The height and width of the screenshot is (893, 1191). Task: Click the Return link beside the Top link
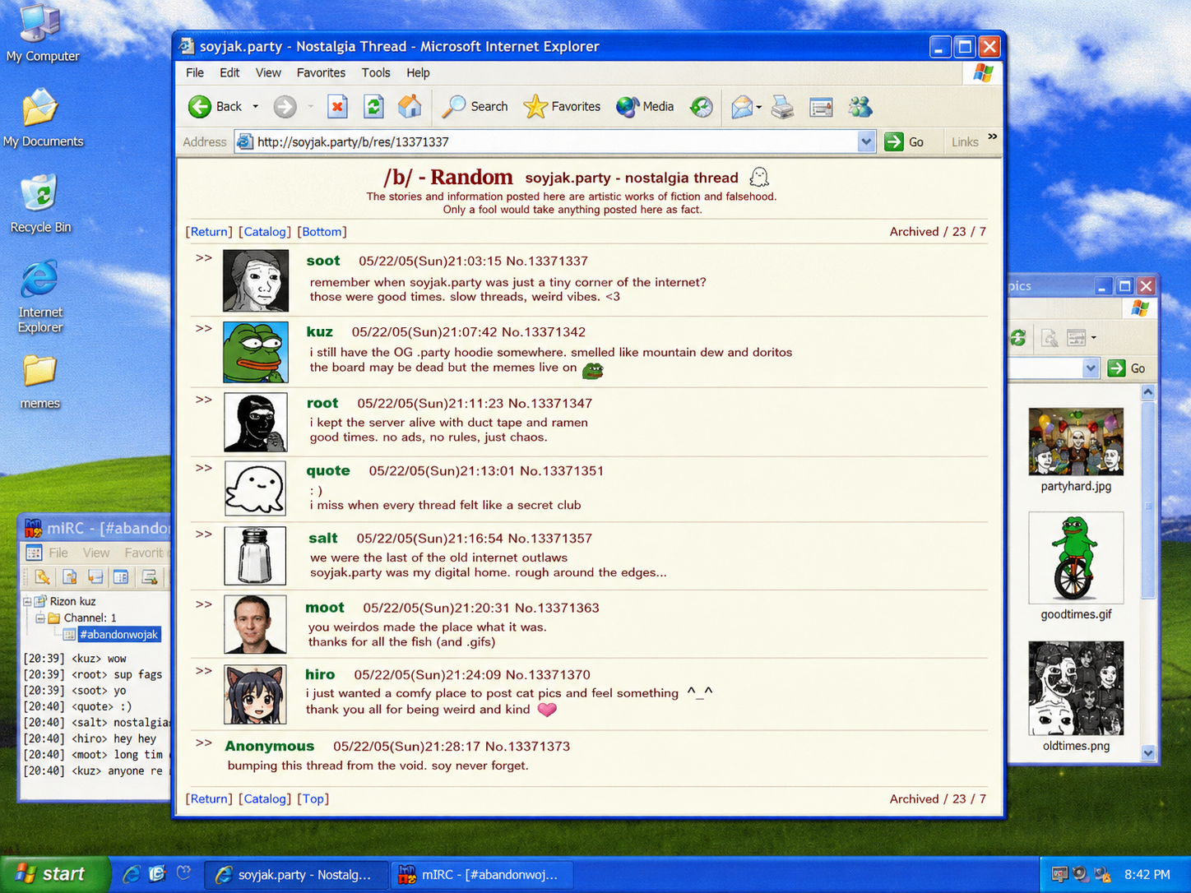tap(210, 798)
